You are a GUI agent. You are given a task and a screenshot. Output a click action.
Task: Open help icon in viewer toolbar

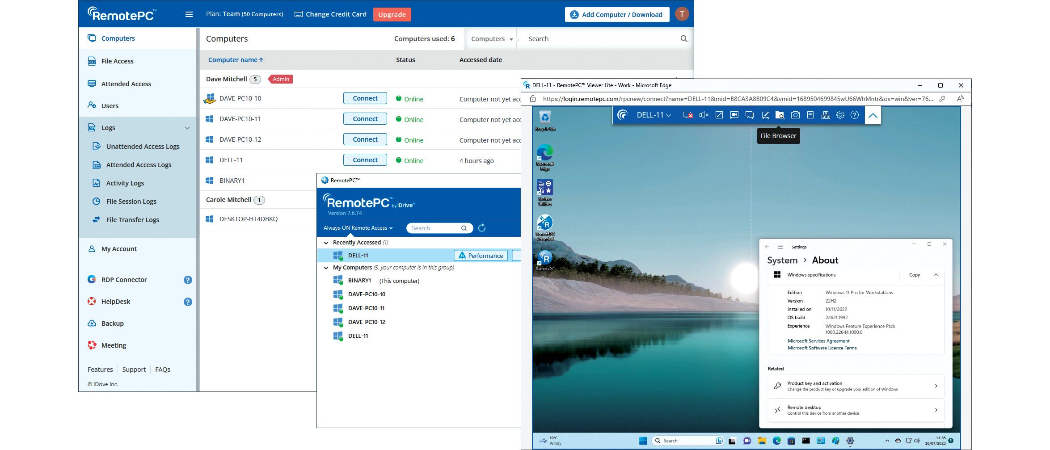[x=855, y=115]
